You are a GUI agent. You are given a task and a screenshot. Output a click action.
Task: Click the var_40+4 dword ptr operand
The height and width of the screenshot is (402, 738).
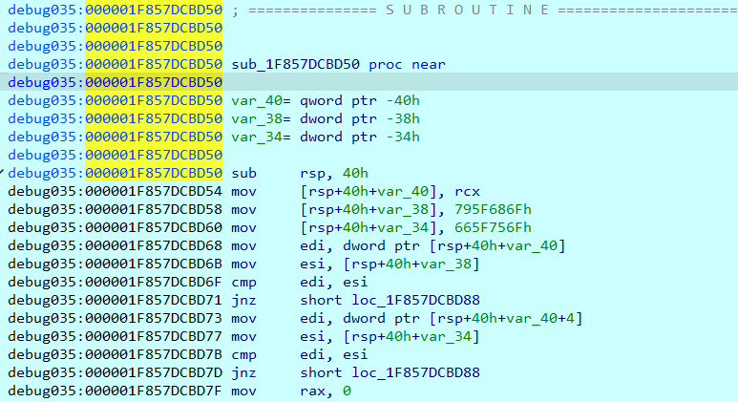point(462,319)
